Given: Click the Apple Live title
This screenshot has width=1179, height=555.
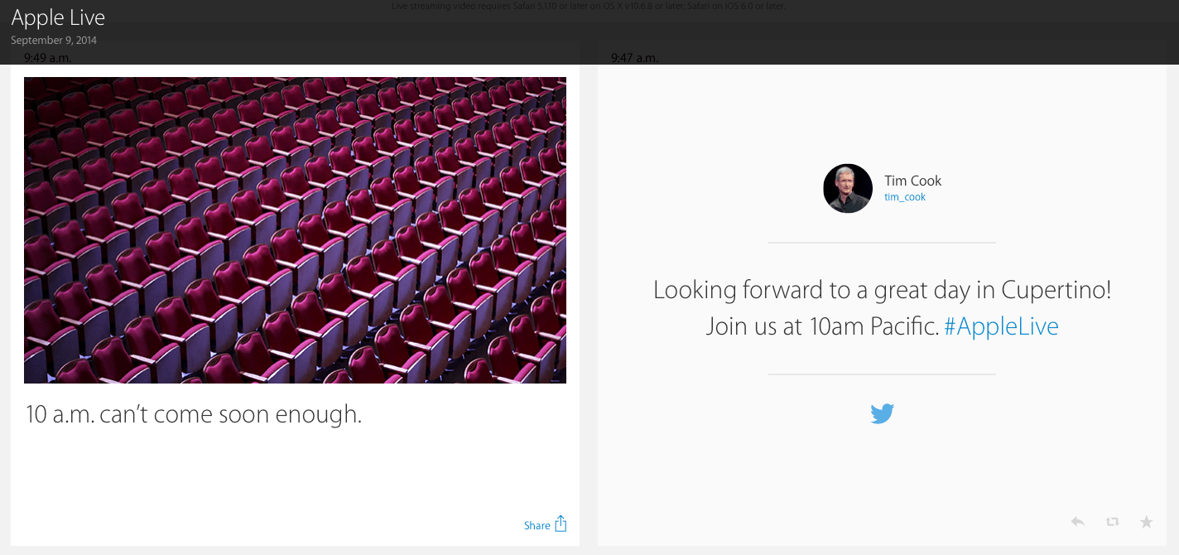Looking at the screenshot, I should coord(58,17).
